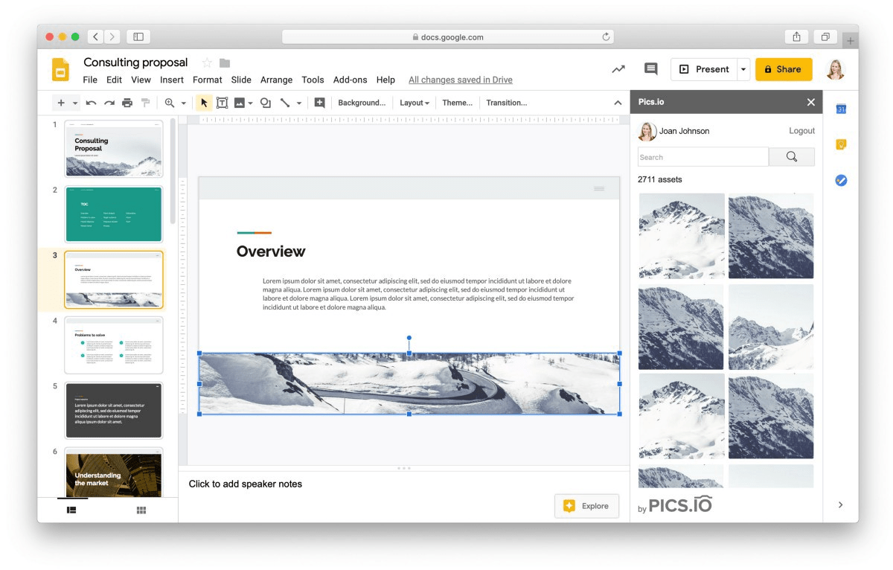Open the Google Slides home icon
Screen dimensions: 893x570
[x=60, y=69]
